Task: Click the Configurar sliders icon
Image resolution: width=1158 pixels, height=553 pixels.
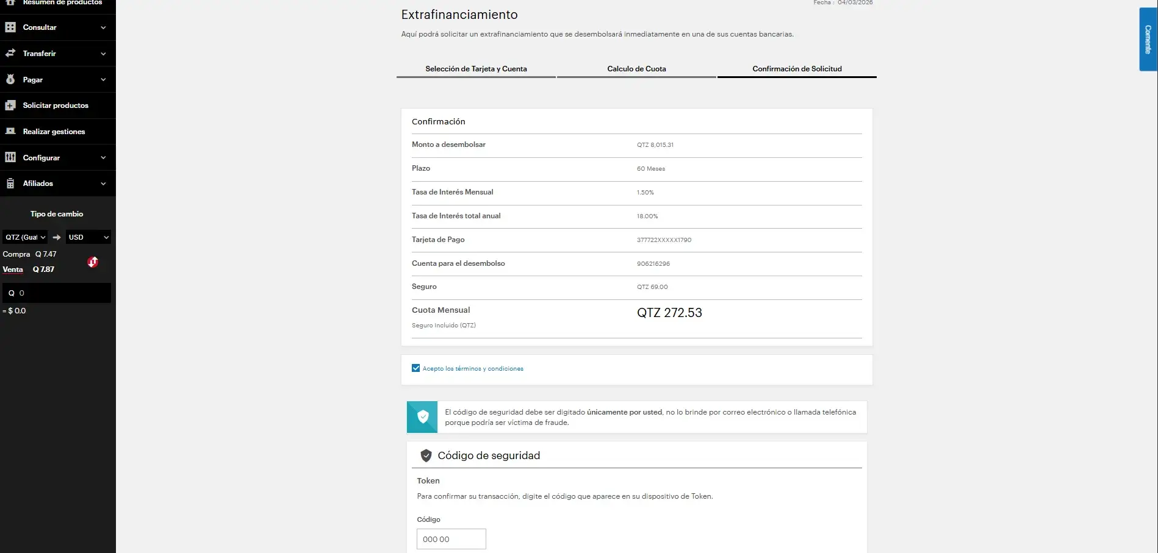Action: (x=10, y=157)
